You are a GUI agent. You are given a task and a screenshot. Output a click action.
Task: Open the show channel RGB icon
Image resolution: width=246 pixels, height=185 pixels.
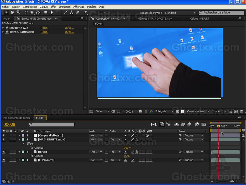coord(151,111)
